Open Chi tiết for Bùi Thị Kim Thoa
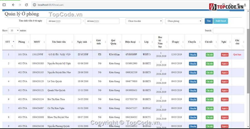 210,100
